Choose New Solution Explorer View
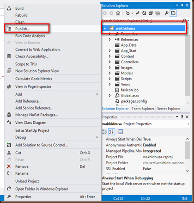 pos(53,71)
